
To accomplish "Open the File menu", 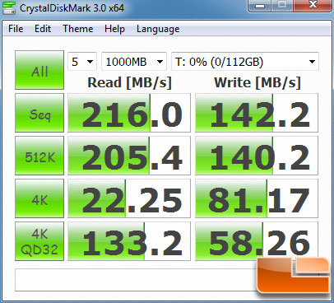I will coord(16,29).
